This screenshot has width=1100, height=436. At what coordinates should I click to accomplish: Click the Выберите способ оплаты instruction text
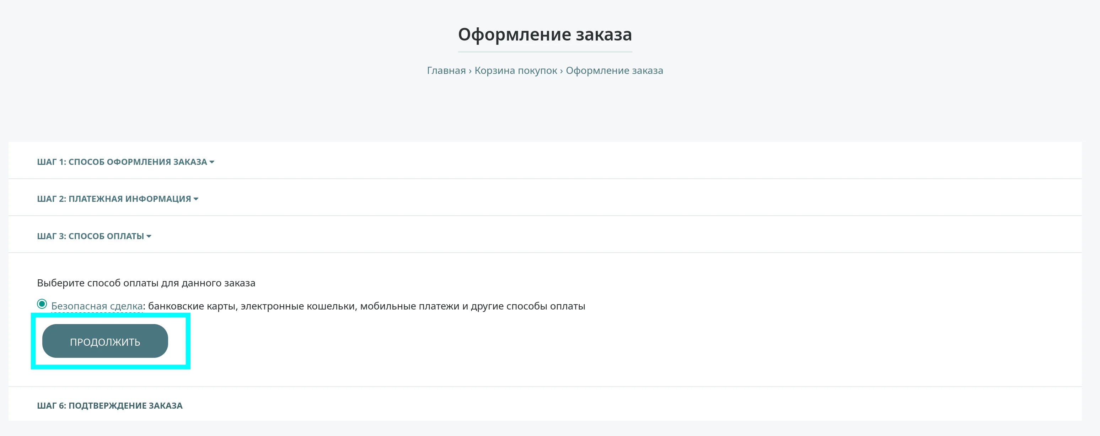click(146, 283)
